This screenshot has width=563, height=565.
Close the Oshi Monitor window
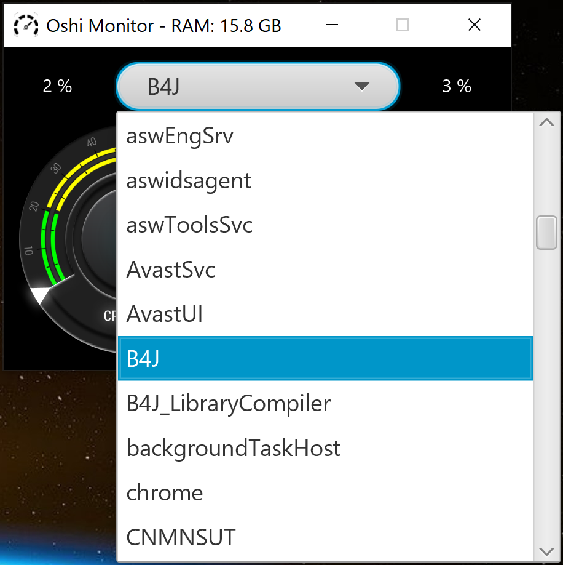point(474,25)
